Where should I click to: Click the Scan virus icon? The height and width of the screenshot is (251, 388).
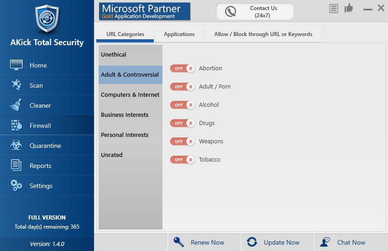point(16,85)
